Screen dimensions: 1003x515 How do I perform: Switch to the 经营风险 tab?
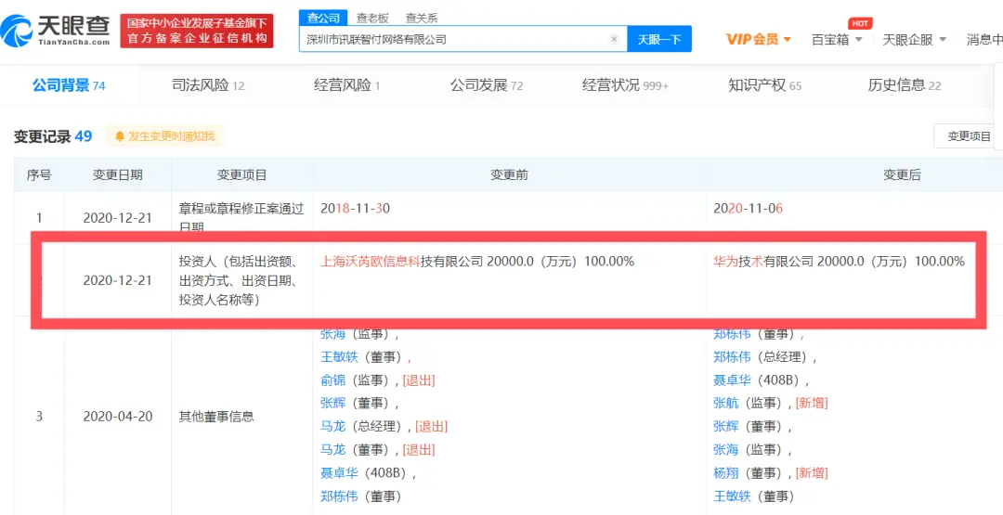tap(346, 85)
